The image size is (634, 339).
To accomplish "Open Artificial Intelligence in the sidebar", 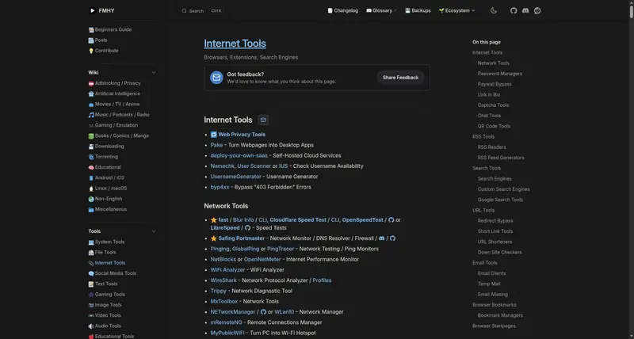I will [114, 93].
